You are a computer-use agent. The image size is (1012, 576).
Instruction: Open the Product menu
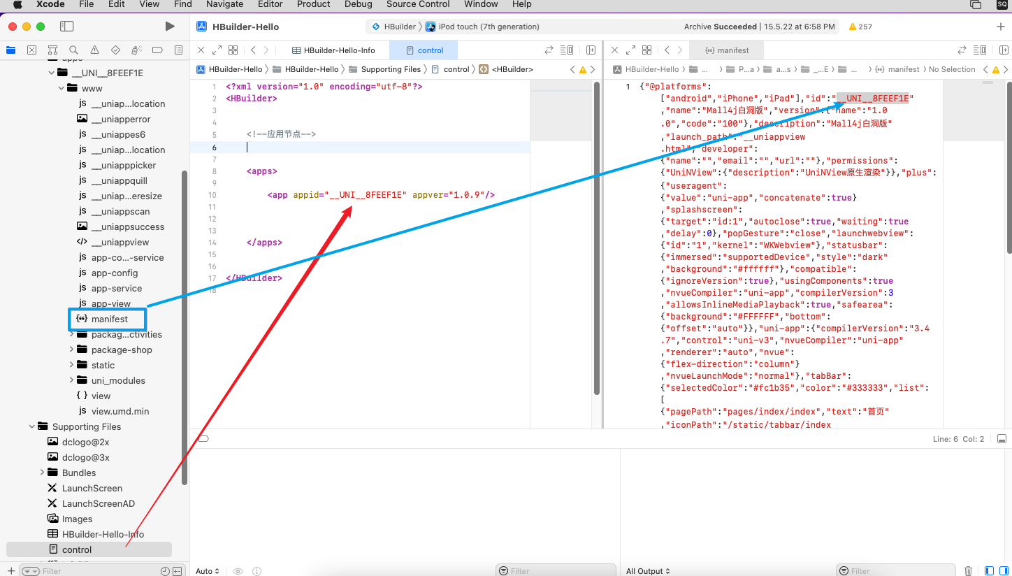click(x=313, y=4)
